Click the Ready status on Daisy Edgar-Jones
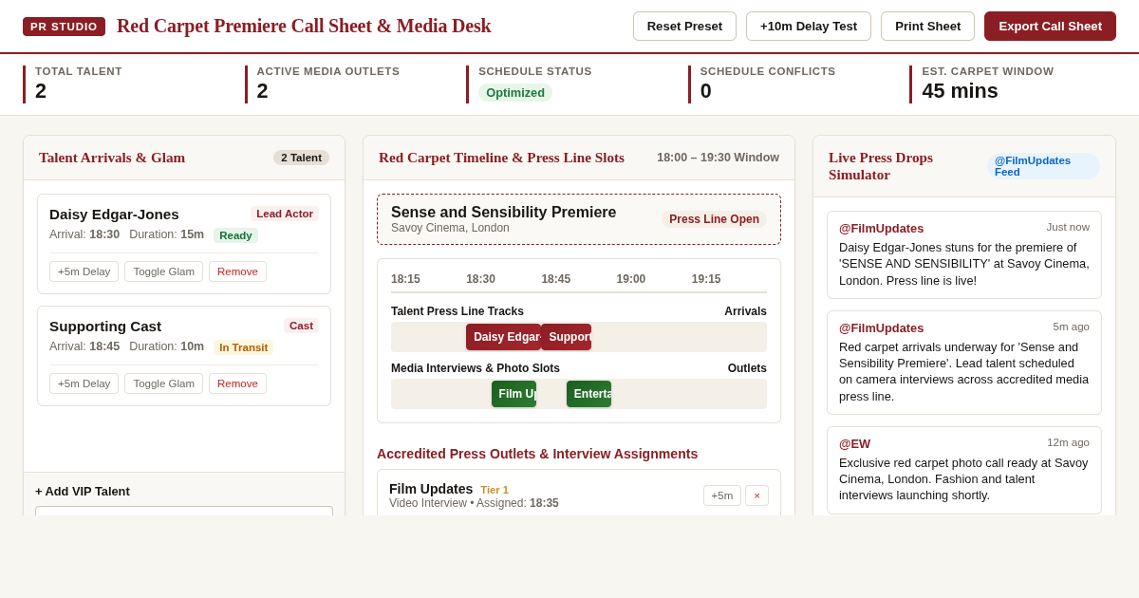1139x598 pixels. pyautogui.click(x=235, y=235)
